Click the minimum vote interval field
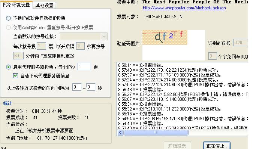The height and width of the screenshot is (149, 256). coord(76,87)
